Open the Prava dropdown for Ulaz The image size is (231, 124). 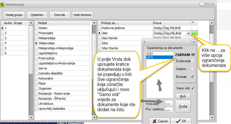tap(188, 33)
